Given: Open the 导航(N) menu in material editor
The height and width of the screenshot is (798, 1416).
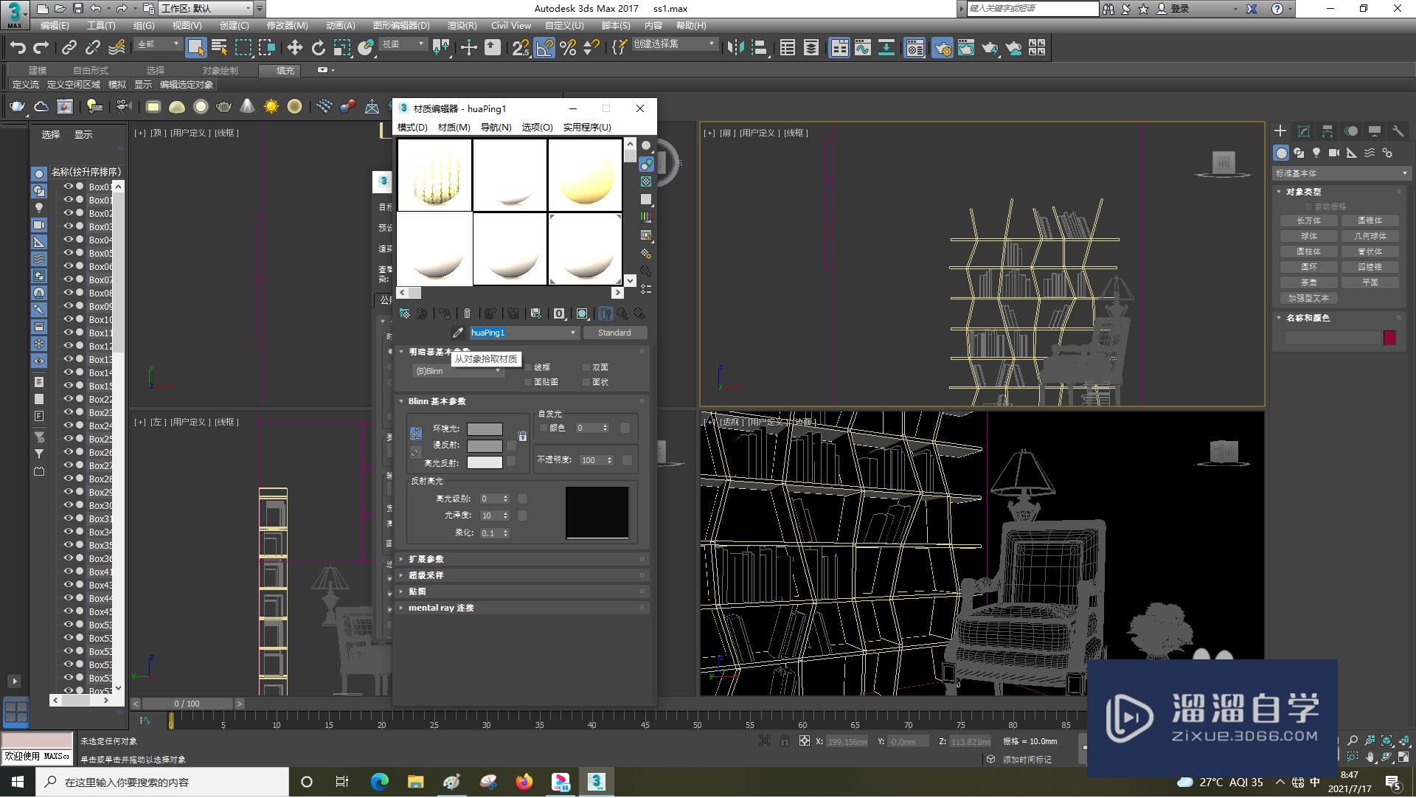Looking at the screenshot, I should click(496, 128).
